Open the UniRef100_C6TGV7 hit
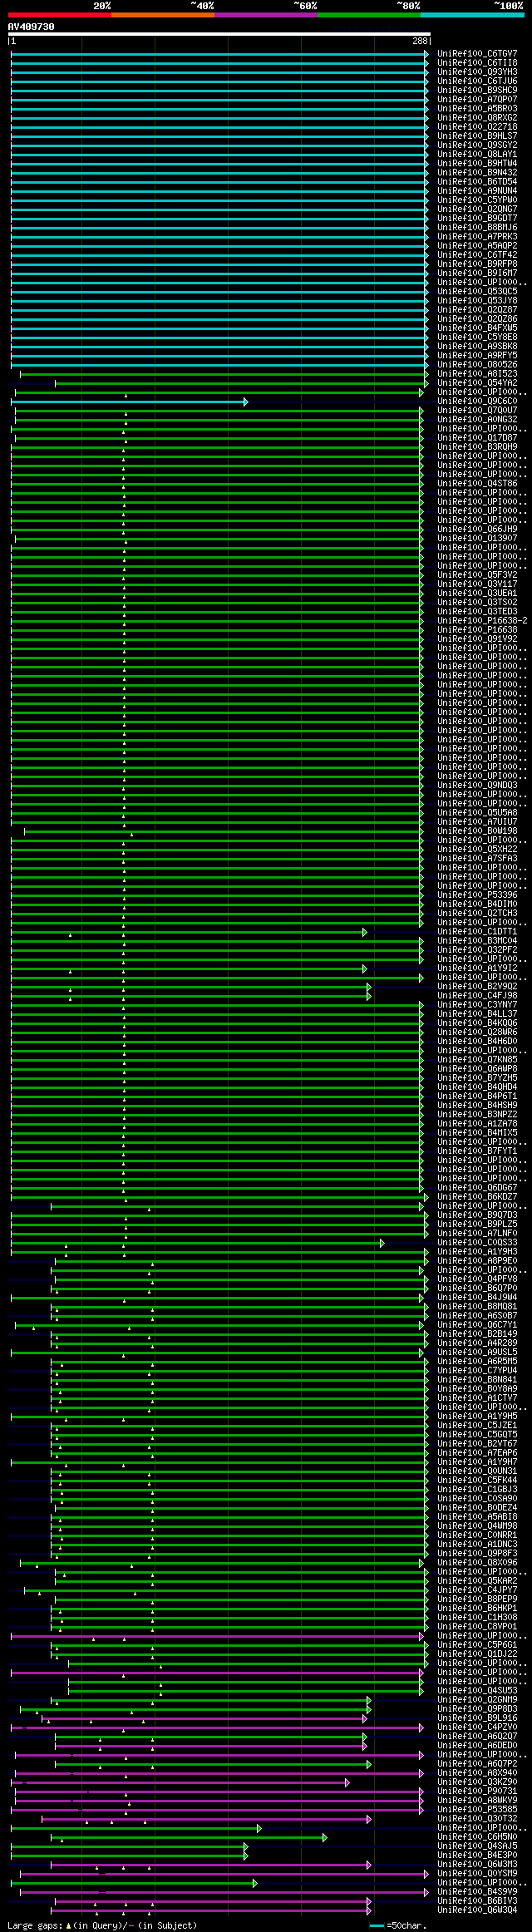The image size is (532, 1932). (477, 53)
